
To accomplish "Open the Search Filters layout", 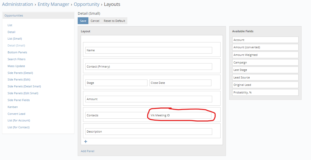I will (x=16, y=59).
